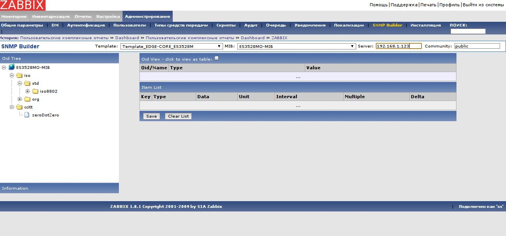Click the Oid Tree panel header

pos(59,58)
